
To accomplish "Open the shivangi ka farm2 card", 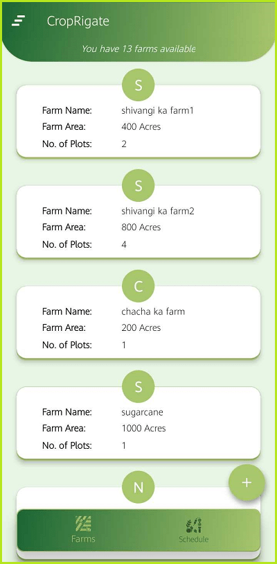I will click(138, 221).
